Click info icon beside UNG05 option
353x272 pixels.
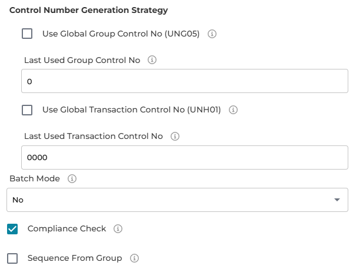[212, 34]
